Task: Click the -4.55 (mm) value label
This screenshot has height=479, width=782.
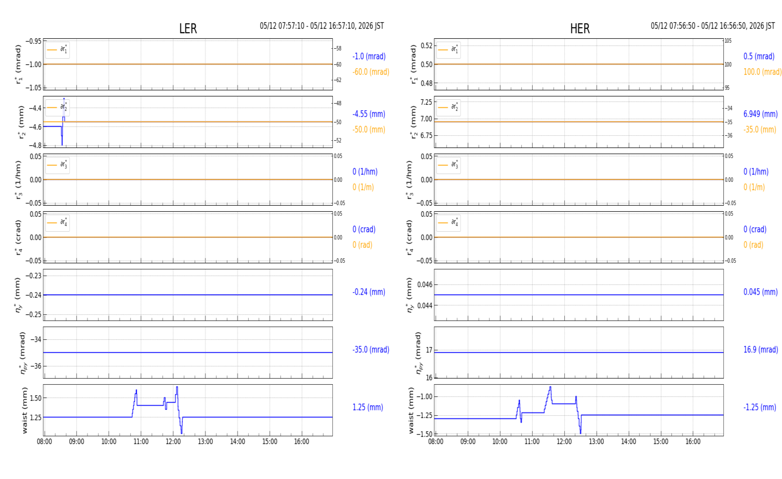Action: [x=369, y=114]
